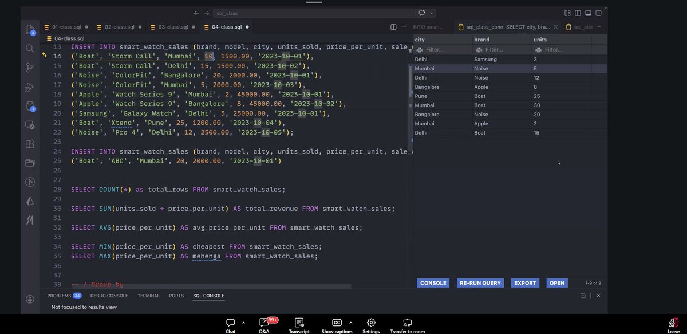The height and width of the screenshot is (334, 687).
Task: Click the sparkle lightbulb on line 14
Action: [x=44, y=56]
